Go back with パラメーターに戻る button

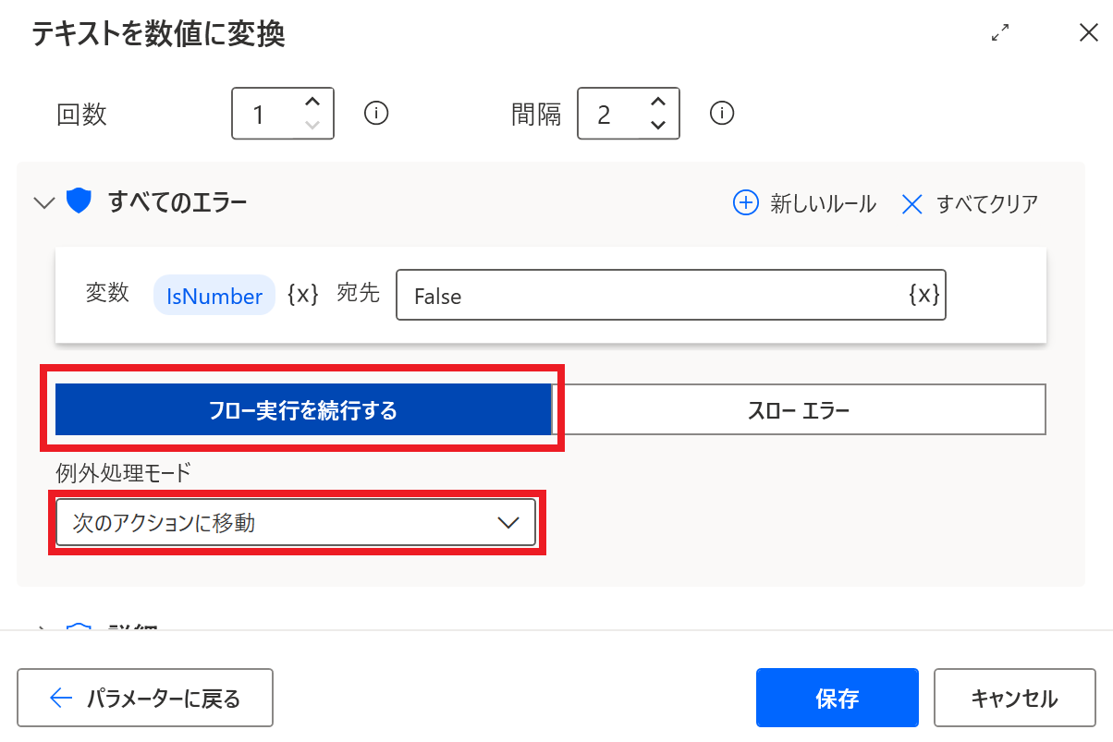click(x=145, y=698)
